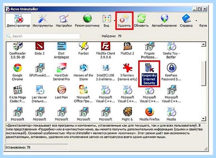Image resolution: width=216 pixels, height=158 pixels.
Task: Expand the Вид dropdown arrow
Action: click(114, 21)
